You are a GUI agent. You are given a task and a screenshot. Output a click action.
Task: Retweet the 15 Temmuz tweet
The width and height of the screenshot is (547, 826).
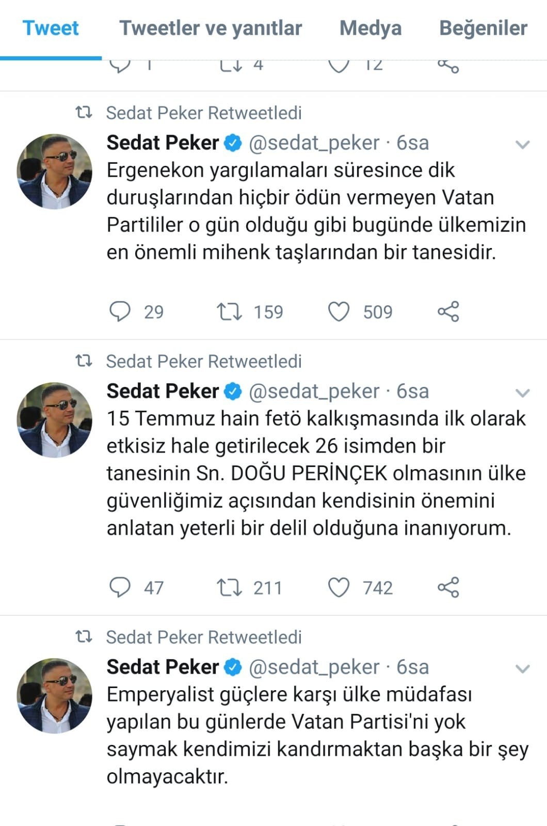229,587
